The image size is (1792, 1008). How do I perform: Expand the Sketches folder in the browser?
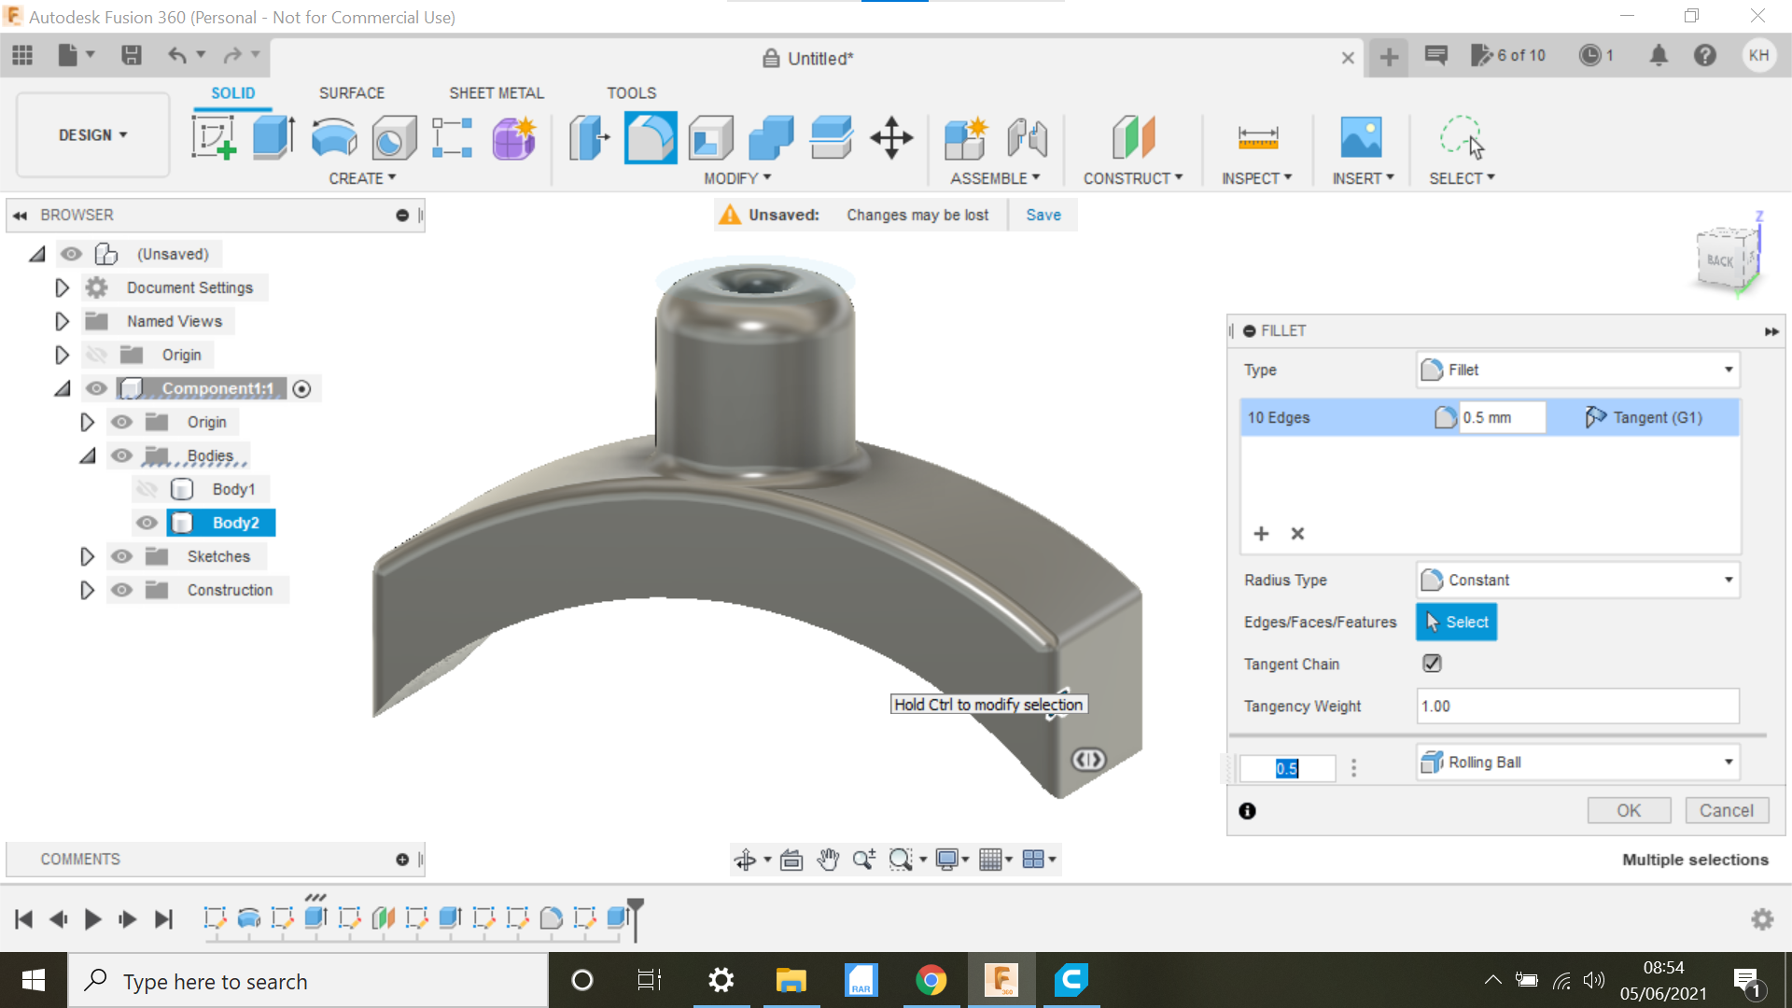coord(88,556)
